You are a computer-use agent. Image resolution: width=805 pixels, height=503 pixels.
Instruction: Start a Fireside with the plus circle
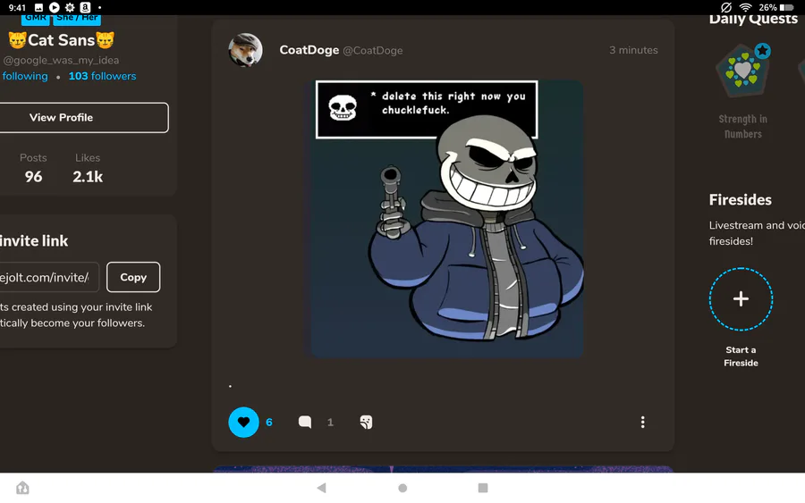coord(741,299)
